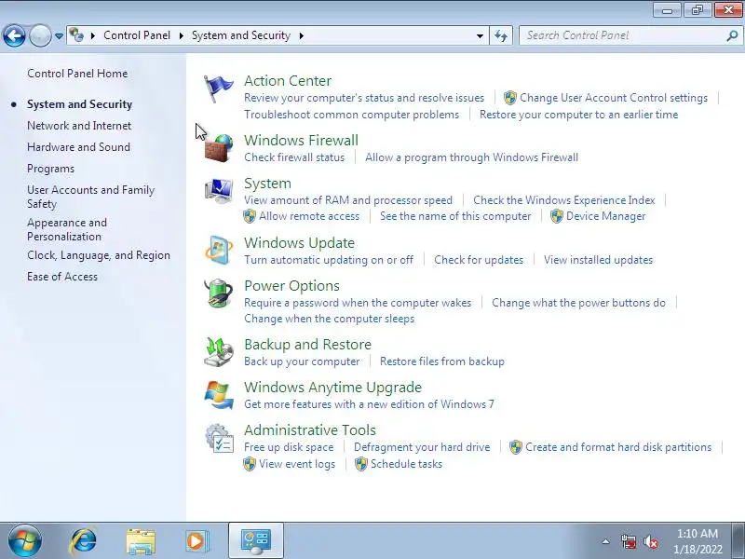Expand the arrow before Control Panel breadcrumb

coord(93,35)
